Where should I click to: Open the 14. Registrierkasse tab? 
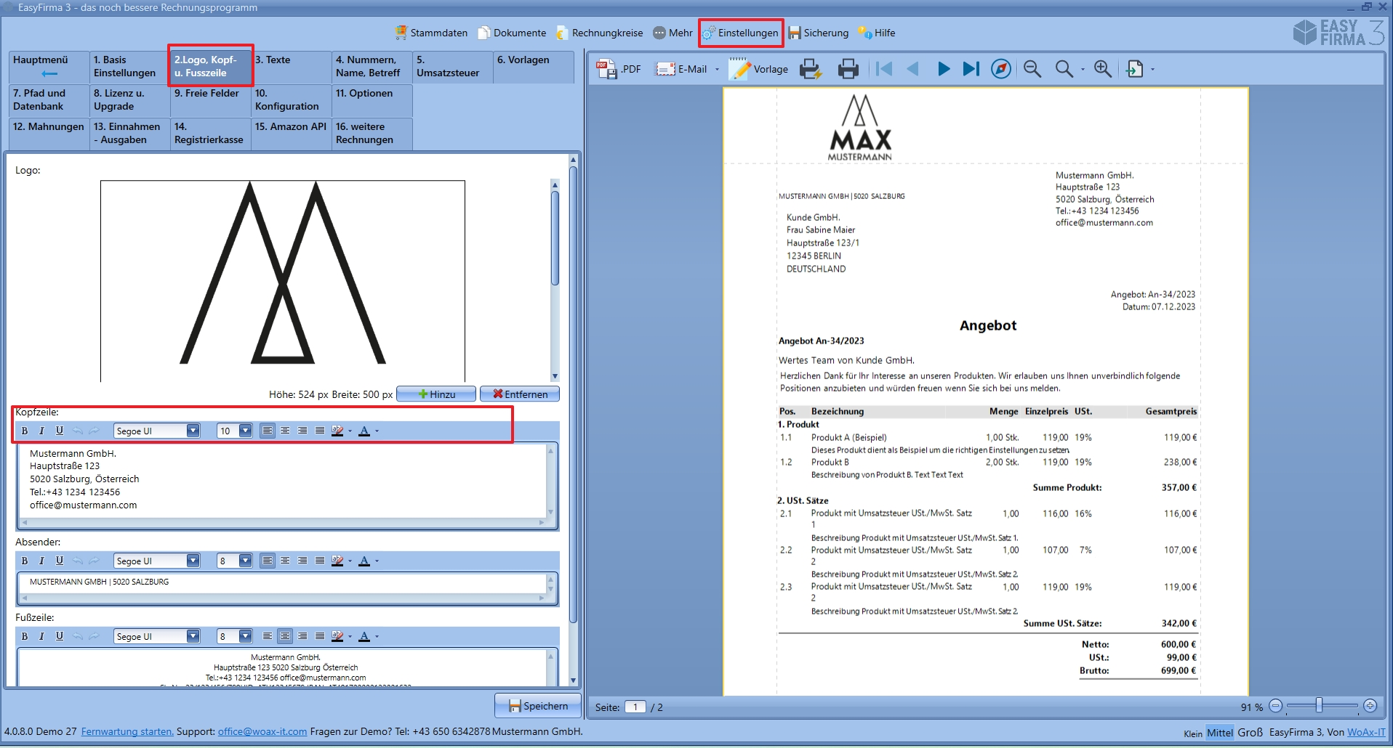coord(210,134)
